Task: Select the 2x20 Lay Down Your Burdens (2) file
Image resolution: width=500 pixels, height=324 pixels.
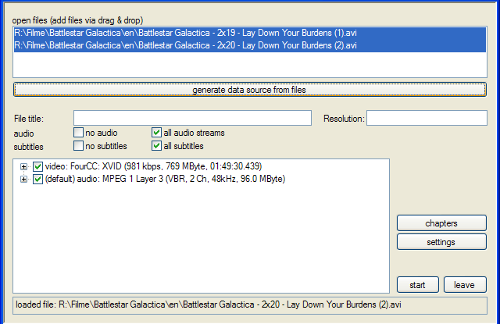Action: (x=185, y=45)
